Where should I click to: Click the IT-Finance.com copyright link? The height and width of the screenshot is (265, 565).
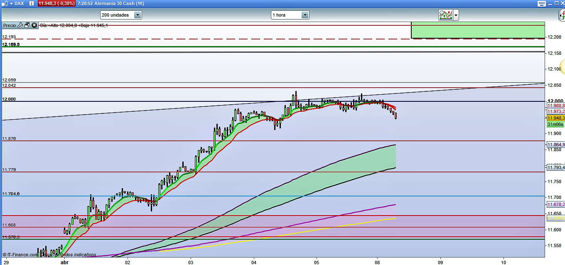tap(20, 255)
